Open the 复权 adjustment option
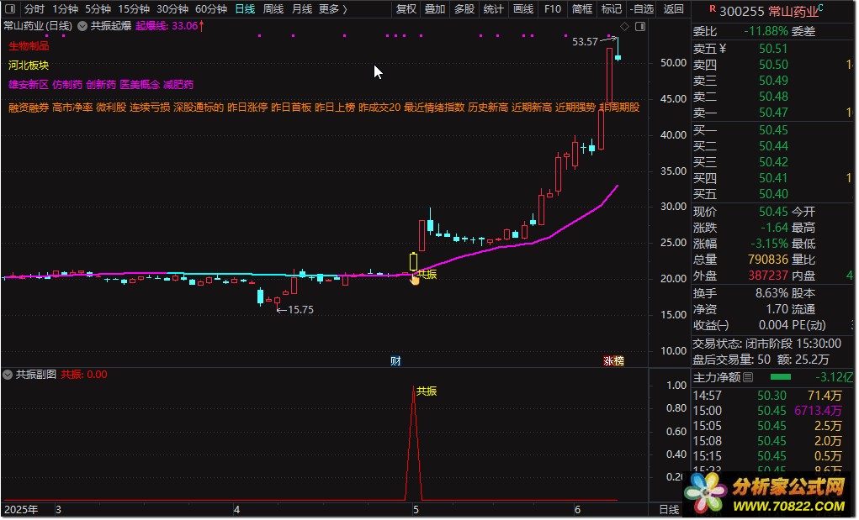The width and height of the screenshot is (859, 520). pyautogui.click(x=406, y=8)
